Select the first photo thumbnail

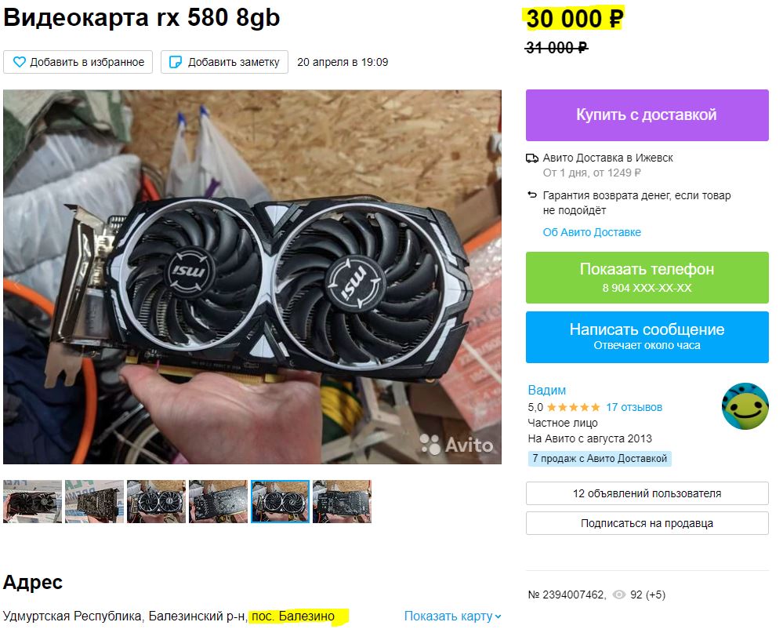(32, 502)
